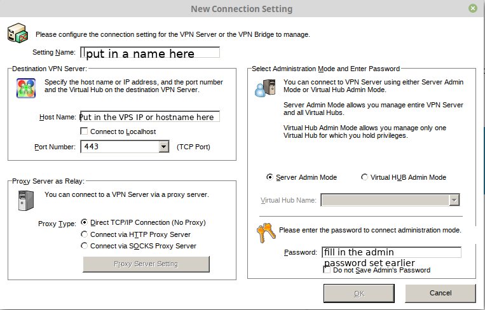Click the keys icon next to password prompt
485x310 pixels.
pos(266,233)
